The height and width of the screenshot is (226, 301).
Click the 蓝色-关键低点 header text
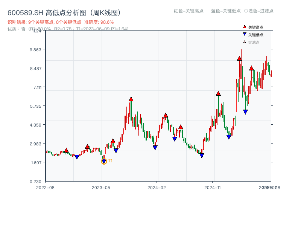(226, 11)
